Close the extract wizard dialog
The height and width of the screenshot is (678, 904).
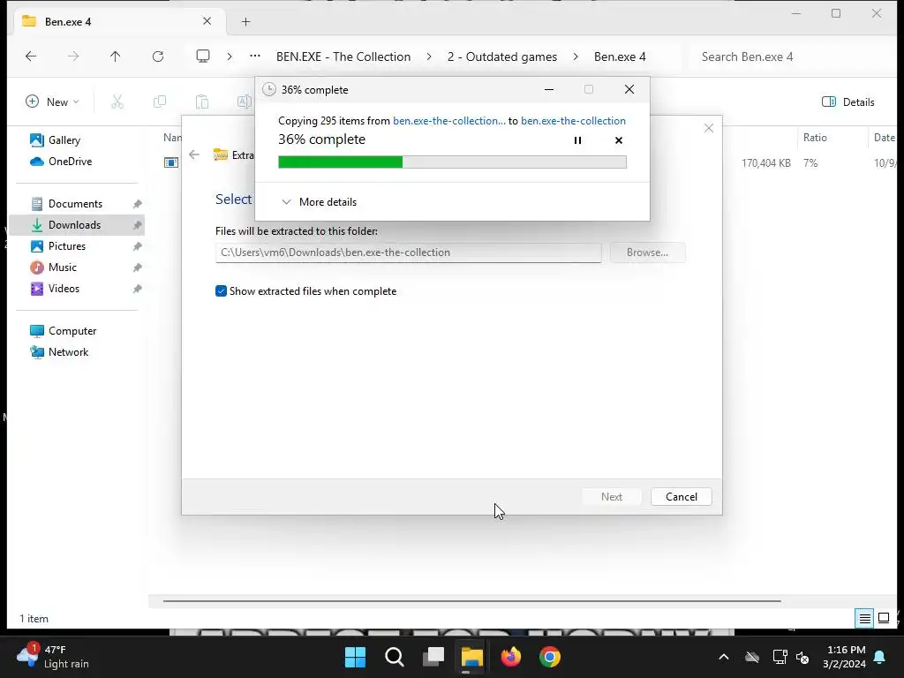tap(709, 128)
